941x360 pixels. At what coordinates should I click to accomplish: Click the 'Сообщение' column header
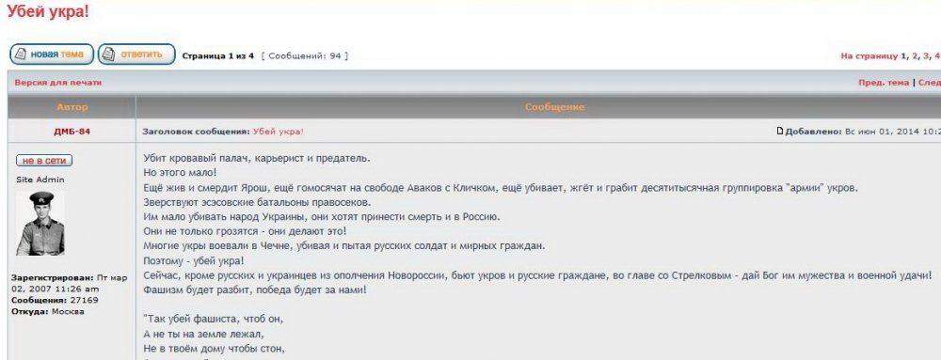(x=554, y=107)
